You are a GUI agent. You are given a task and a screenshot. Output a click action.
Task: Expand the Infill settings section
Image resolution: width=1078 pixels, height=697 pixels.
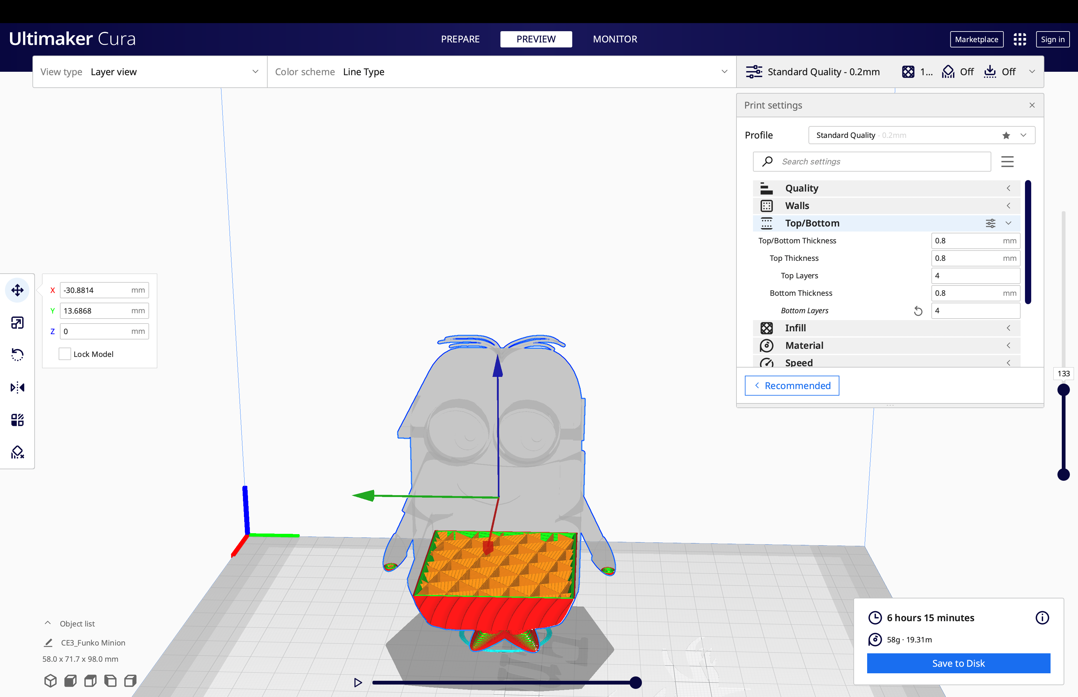[x=886, y=328]
